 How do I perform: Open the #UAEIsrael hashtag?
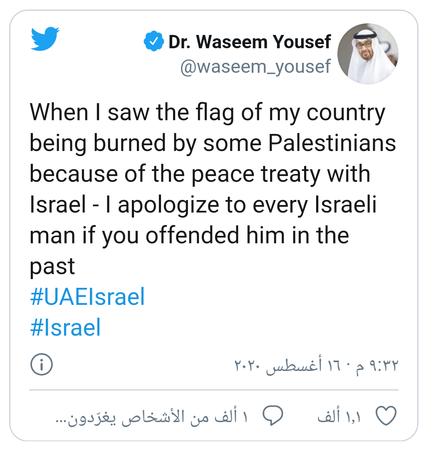tap(87, 297)
